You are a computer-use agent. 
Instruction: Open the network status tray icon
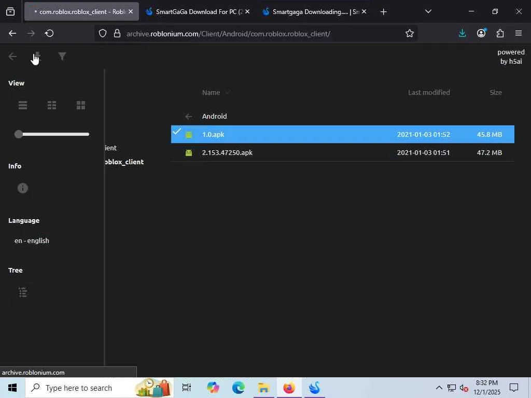click(x=452, y=388)
